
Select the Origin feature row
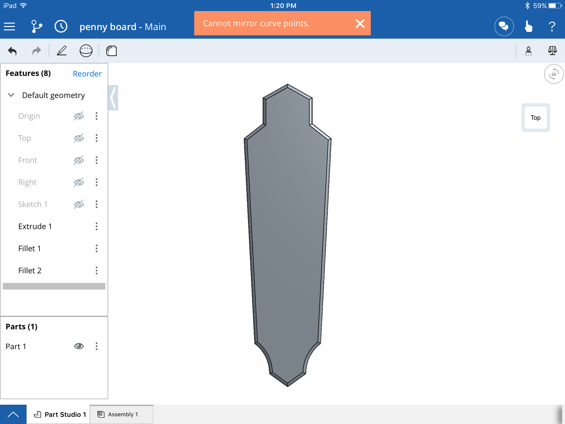(x=29, y=116)
